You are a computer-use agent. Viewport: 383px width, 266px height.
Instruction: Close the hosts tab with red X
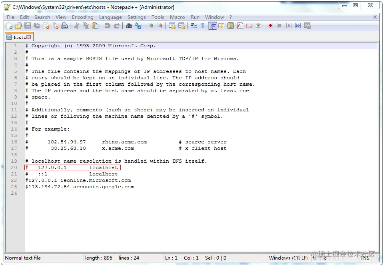pyautogui.click(x=29, y=37)
